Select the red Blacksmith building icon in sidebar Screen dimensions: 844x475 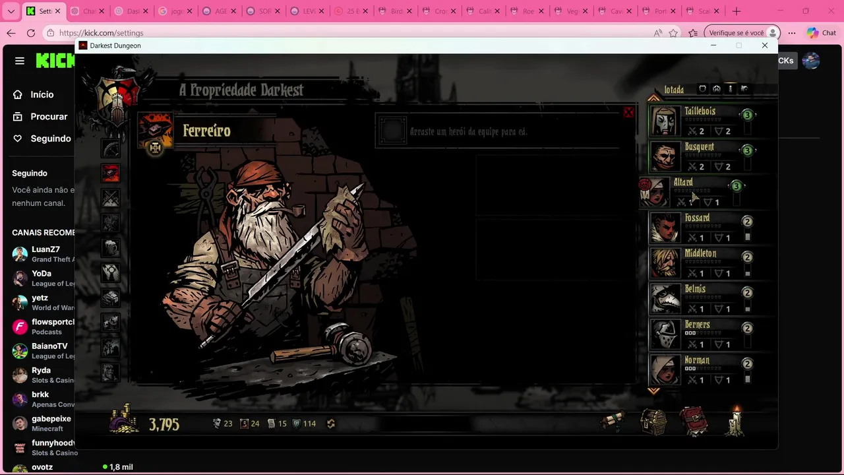tap(111, 173)
